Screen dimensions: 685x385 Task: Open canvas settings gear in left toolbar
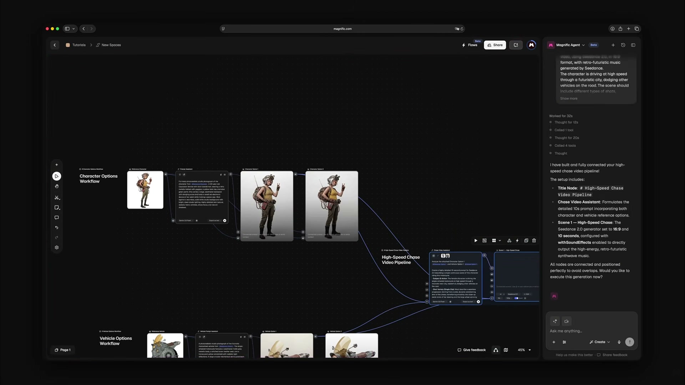(x=56, y=247)
